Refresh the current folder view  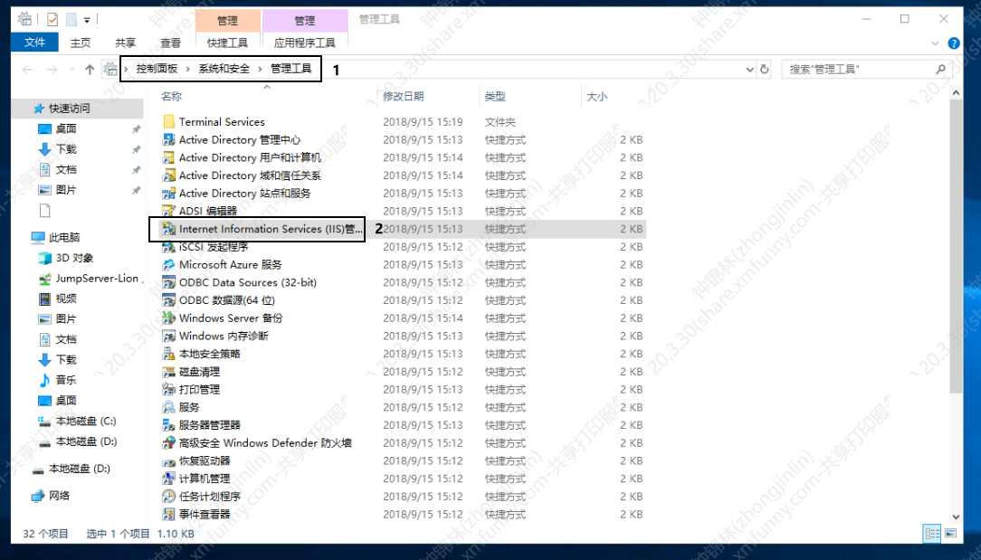[765, 70]
